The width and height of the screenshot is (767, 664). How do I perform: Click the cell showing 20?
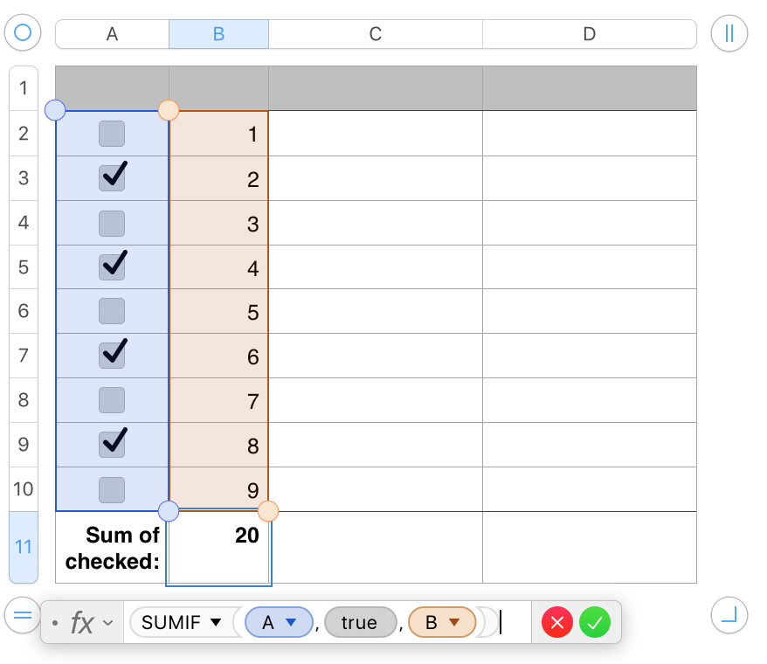click(x=218, y=548)
